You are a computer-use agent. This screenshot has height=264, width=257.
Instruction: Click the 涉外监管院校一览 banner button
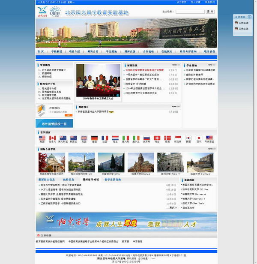(54, 124)
